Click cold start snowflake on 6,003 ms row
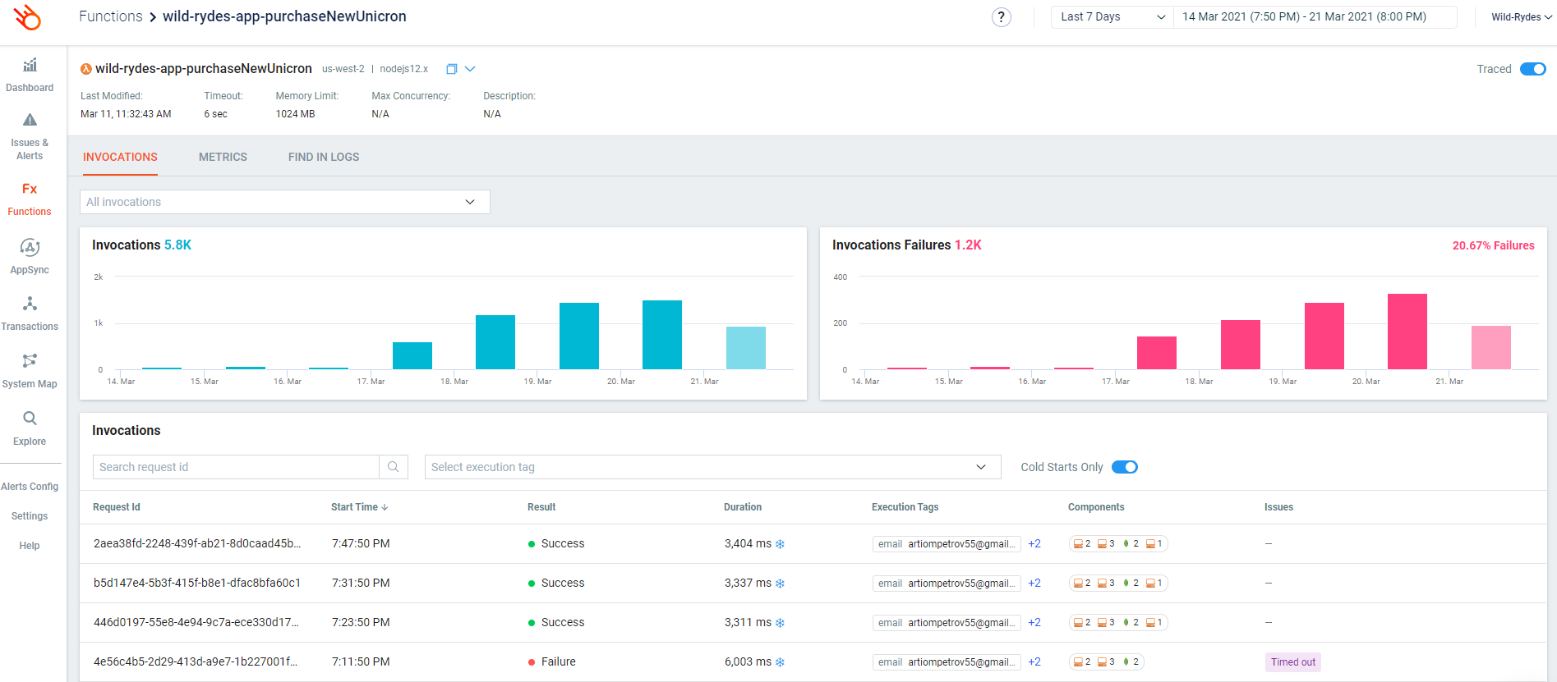 pos(781,662)
